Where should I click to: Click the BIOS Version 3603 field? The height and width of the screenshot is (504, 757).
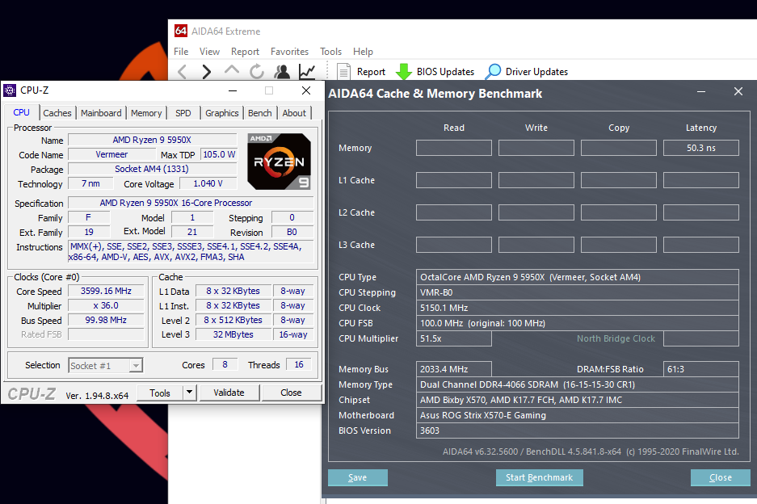click(578, 430)
